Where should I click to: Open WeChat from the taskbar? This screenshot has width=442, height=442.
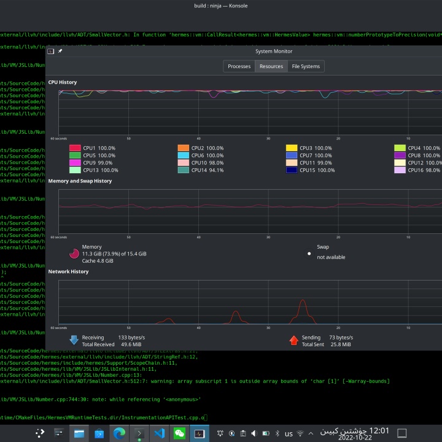(179, 433)
